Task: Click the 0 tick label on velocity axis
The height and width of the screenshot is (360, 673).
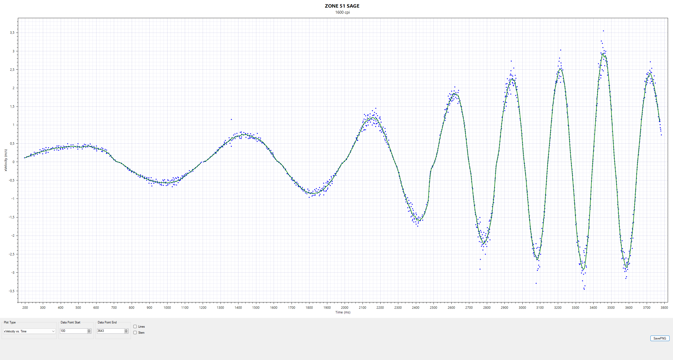Action: tap(13, 162)
